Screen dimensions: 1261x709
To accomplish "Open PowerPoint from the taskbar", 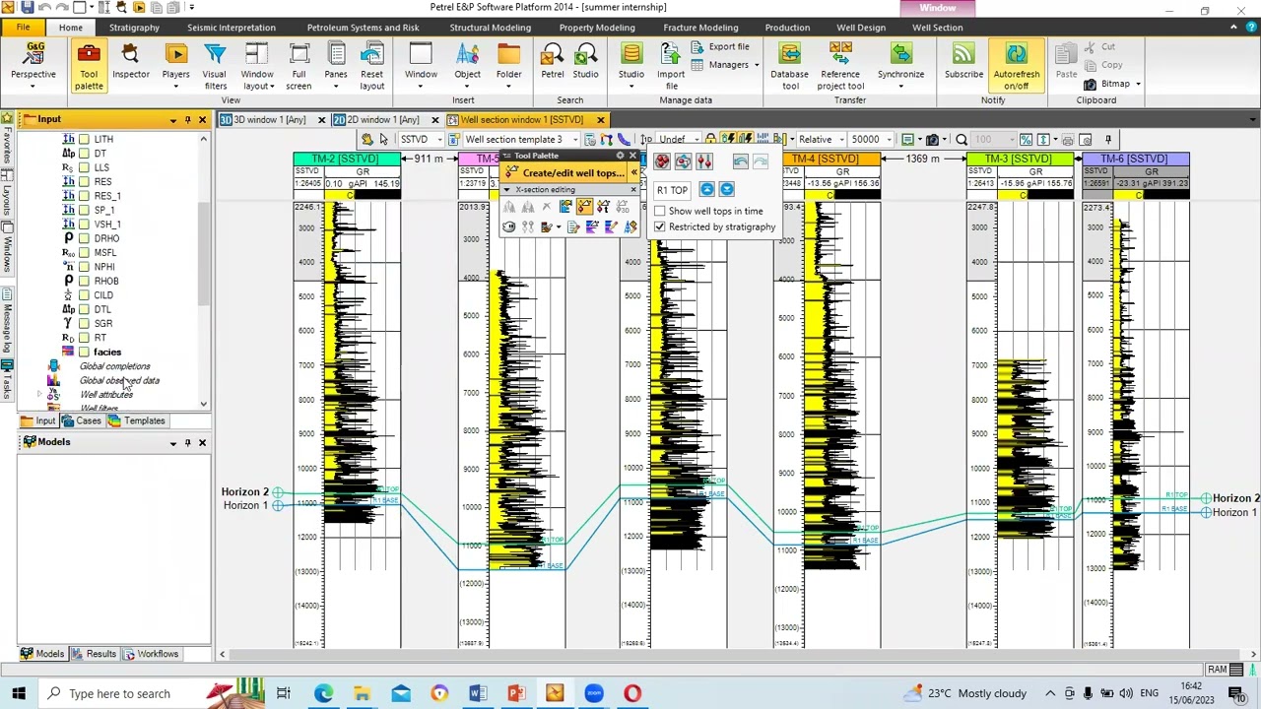I will 516,693.
